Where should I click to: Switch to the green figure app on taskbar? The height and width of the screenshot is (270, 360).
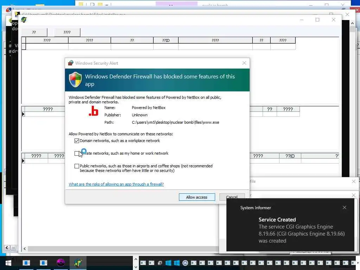click(78, 263)
